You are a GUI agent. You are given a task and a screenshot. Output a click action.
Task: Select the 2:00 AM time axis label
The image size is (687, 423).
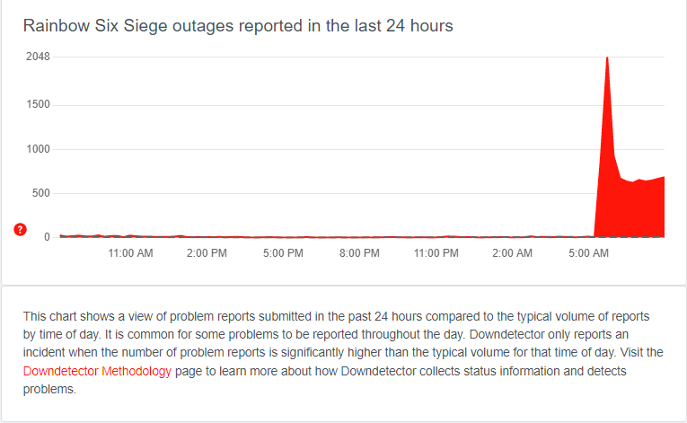coord(512,253)
